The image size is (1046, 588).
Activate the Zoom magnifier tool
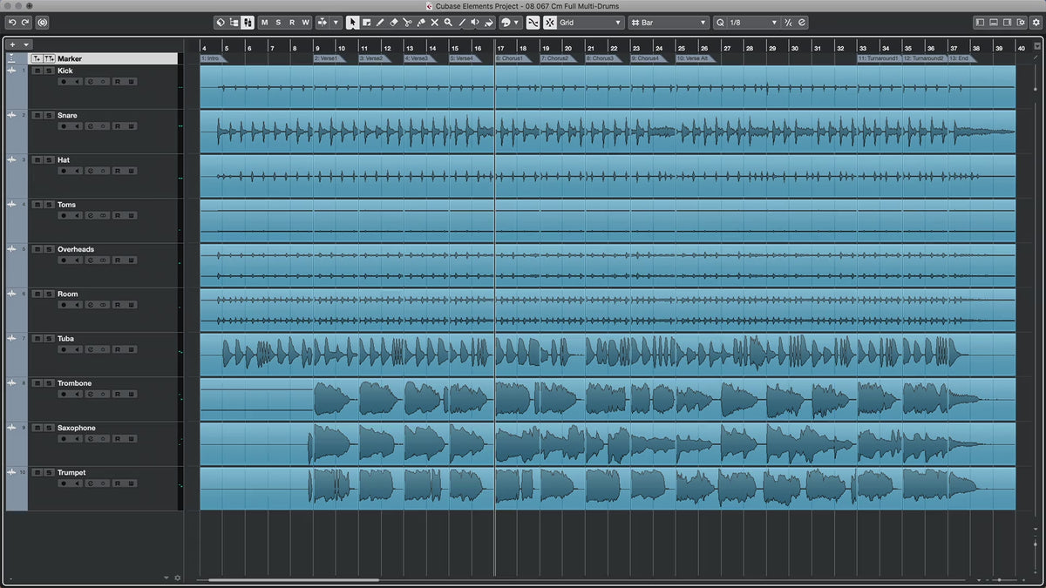tap(448, 23)
